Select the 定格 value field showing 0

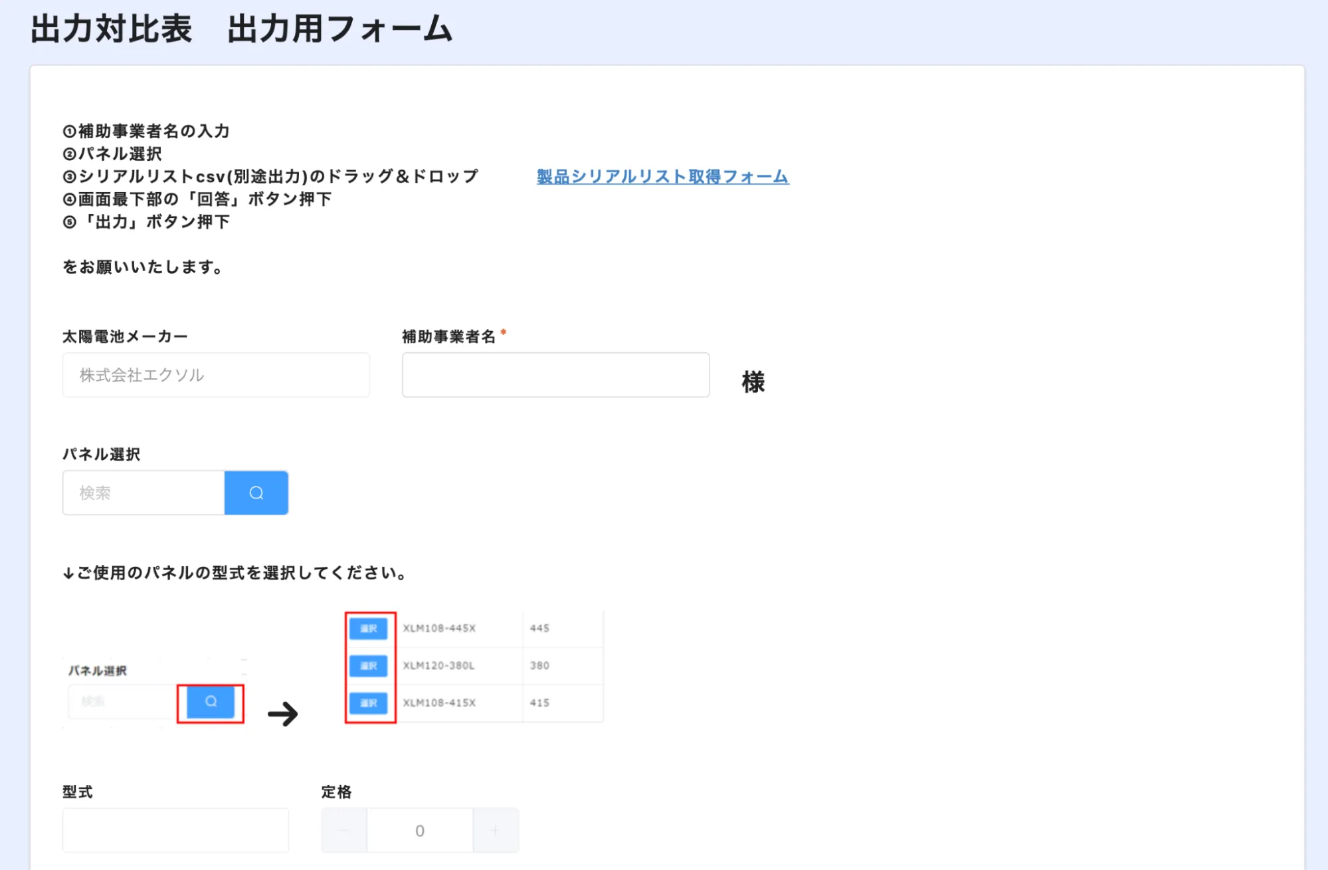click(x=419, y=829)
